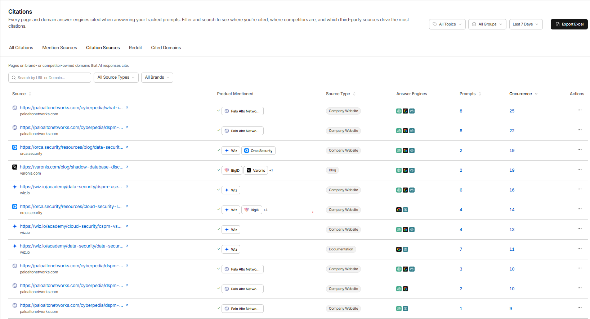Sort by the Source Type column
590x319 pixels.
(341, 94)
